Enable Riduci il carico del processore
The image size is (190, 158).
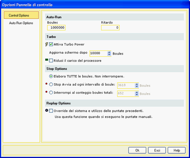pyautogui.click(x=51, y=61)
